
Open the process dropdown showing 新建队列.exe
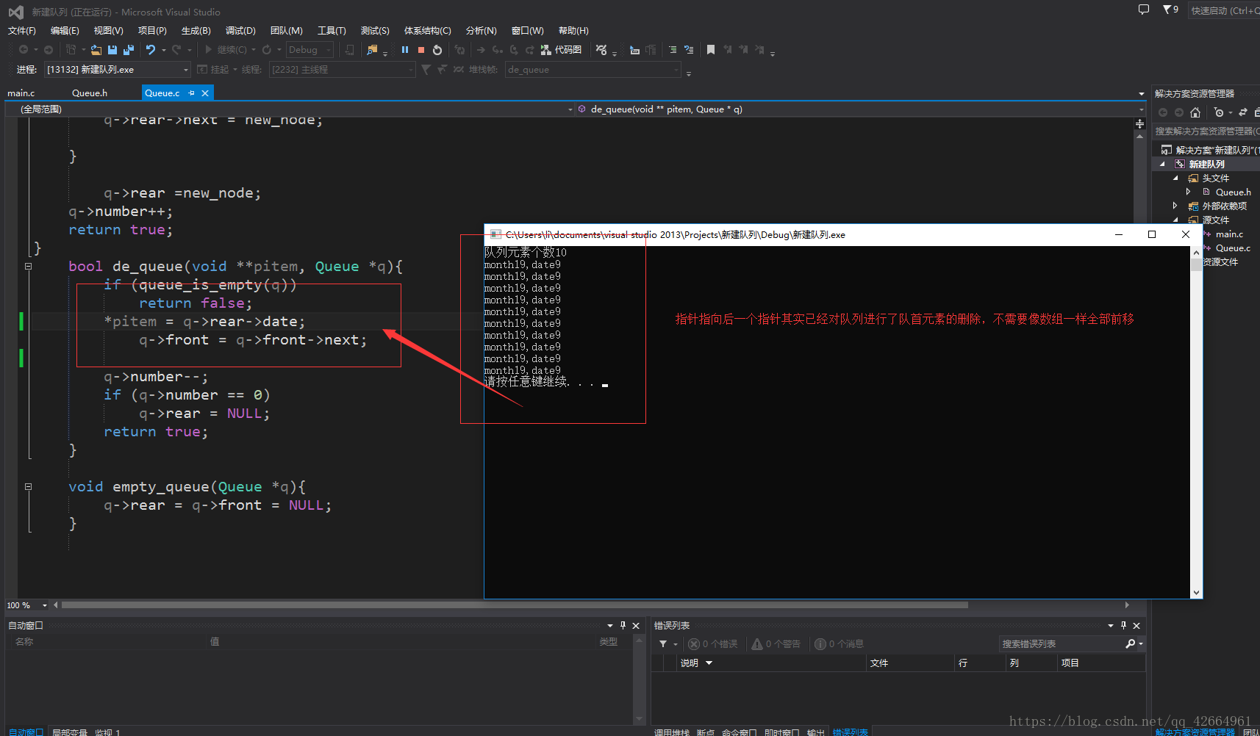pyautogui.click(x=117, y=70)
